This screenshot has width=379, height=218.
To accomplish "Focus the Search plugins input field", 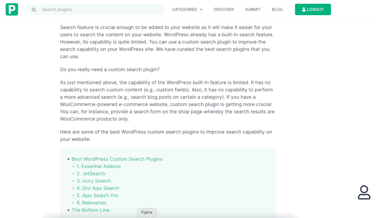I will (95, 9).
